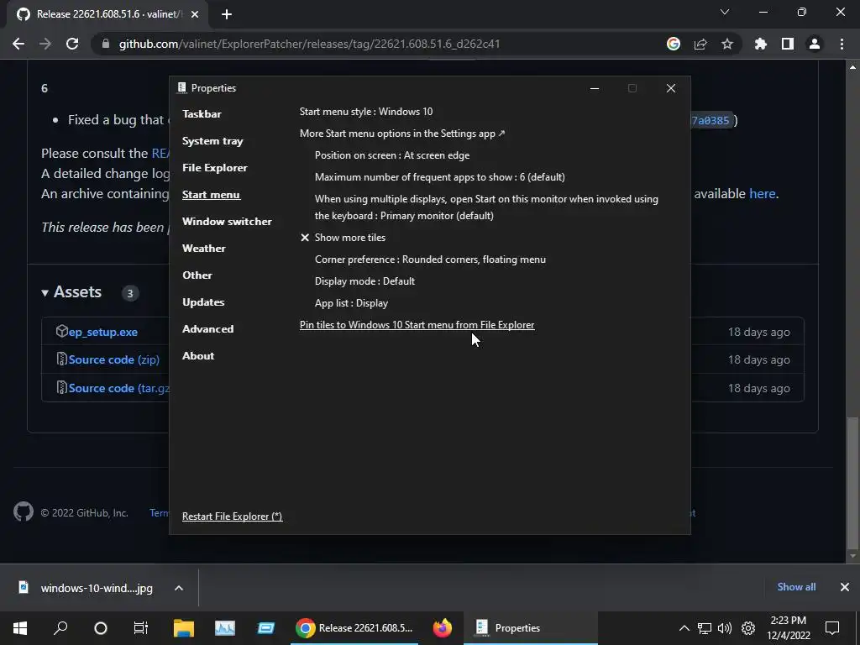The height and width of the screenshot is (645, 860).
Task: Open new Chrome tab
Action: [x=227, y=15]
